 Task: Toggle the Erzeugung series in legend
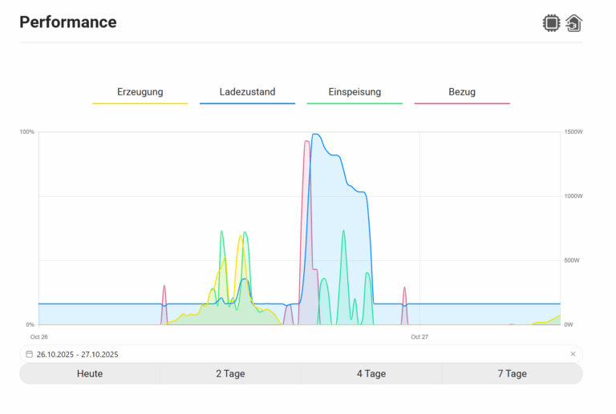click(x=140, y=92)
